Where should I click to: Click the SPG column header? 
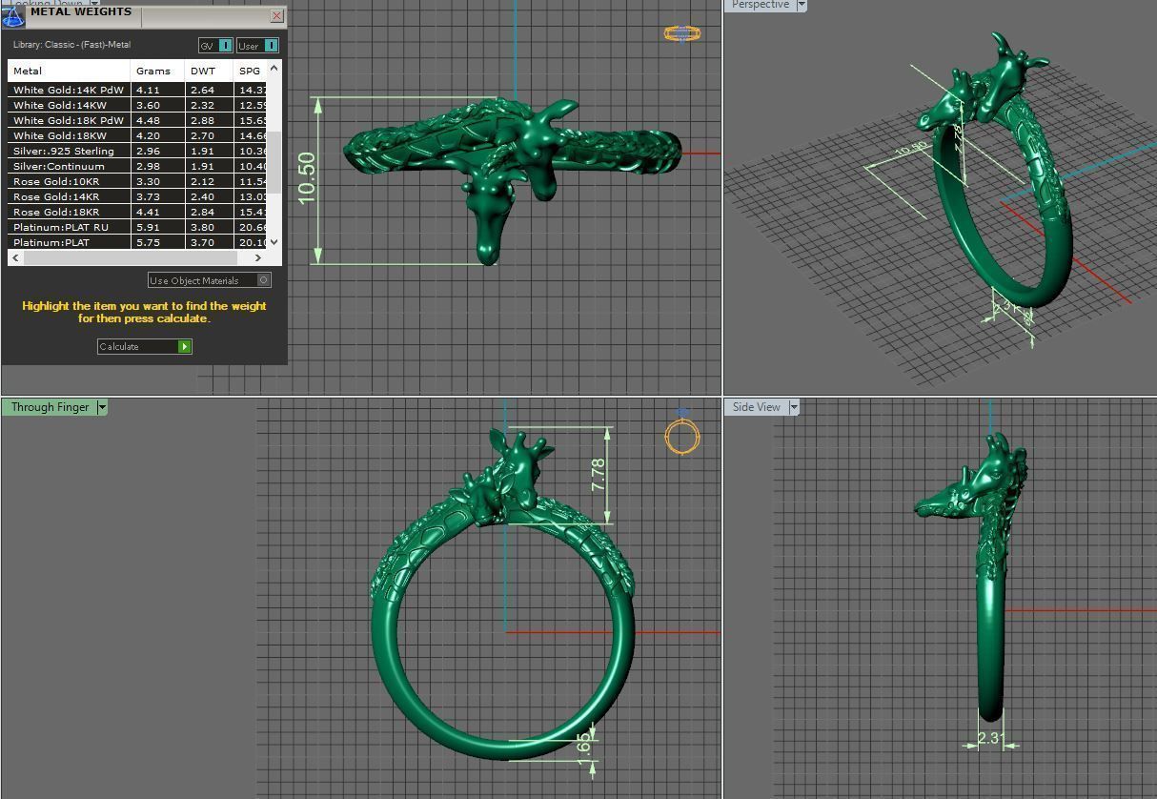tap(250, 71)
